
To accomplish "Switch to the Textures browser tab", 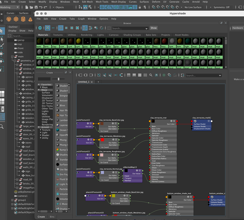I will point(58,35).
